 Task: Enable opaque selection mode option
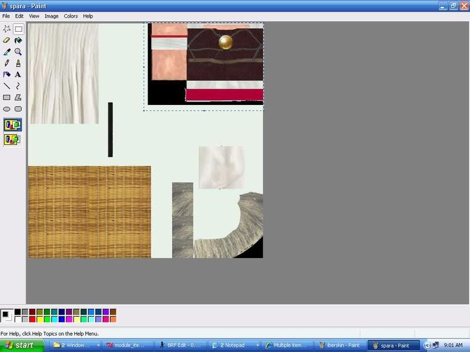pos(12,125)
